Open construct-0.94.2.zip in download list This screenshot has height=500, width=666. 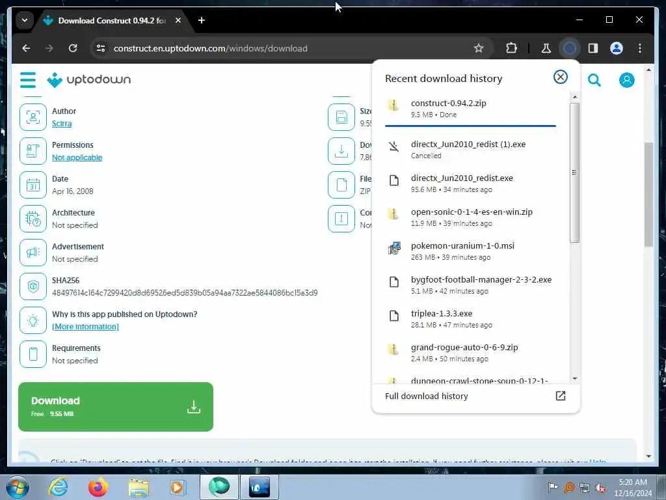[470, 109]
